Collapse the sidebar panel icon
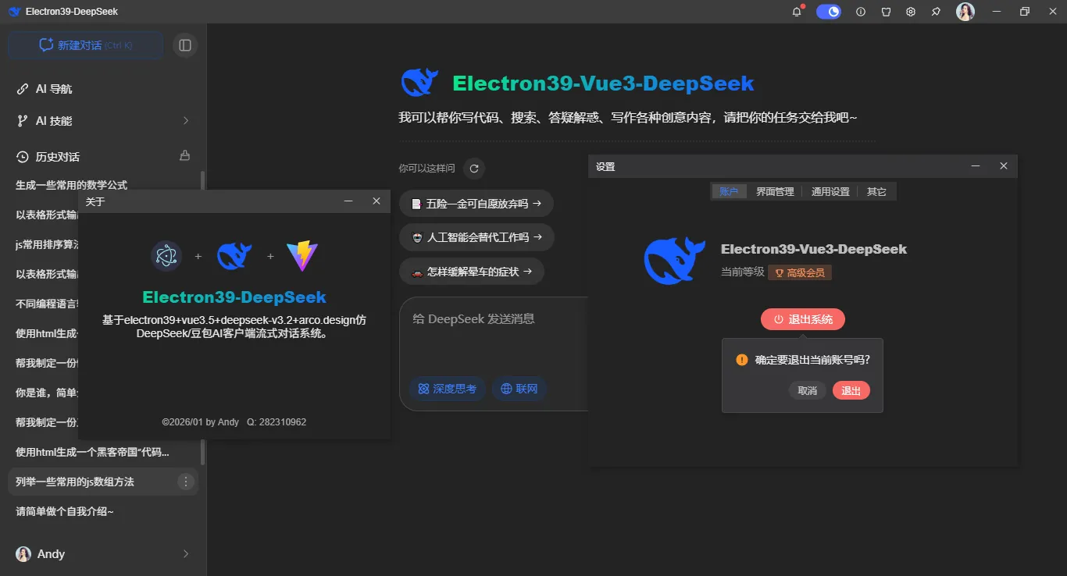Screen dimensions: 1067x576 tap(185, 45)
